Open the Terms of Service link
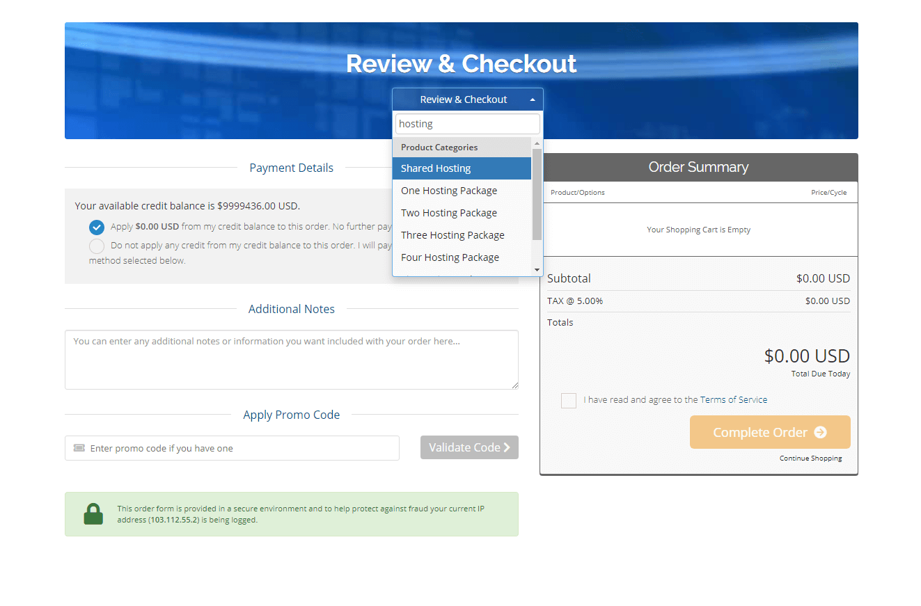Image resolution: width=921 pixels, height=606 pixels. pos(734,399)
